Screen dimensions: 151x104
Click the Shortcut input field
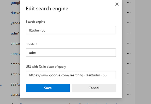(71, 53)
